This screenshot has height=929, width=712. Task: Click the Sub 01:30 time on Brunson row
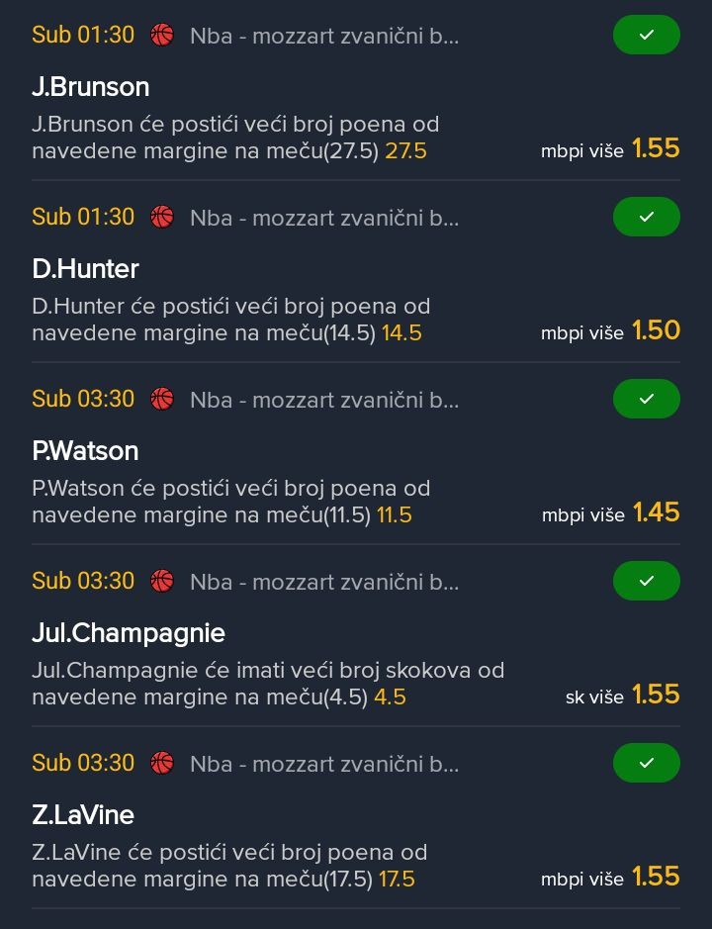point(83,36)
